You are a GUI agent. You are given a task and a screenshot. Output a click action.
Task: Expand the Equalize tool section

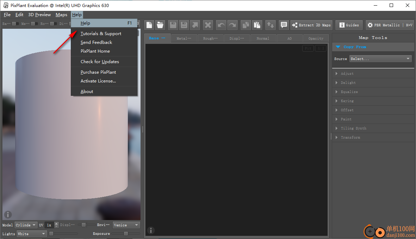click(373, 92)
